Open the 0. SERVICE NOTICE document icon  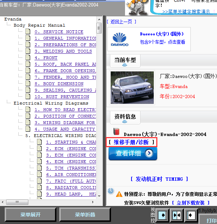28,31
